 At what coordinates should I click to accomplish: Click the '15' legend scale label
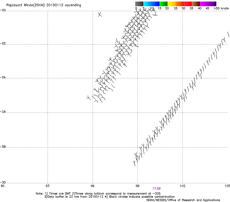click(159, 8)
